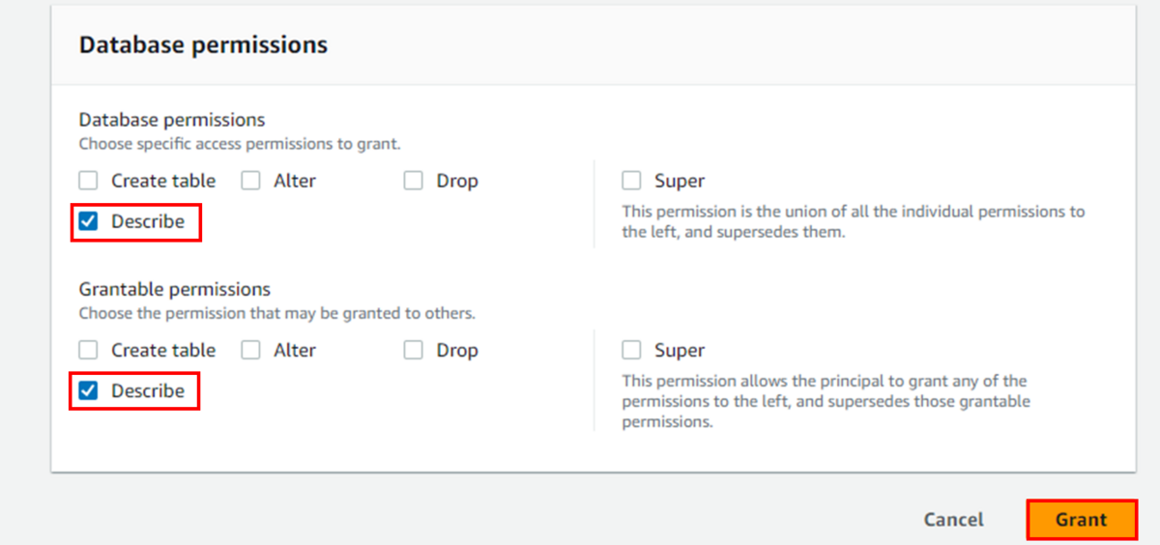Click the bold 'Database permissions' panel title
This screenshot has height=545, width=1160.
[203, 44]
